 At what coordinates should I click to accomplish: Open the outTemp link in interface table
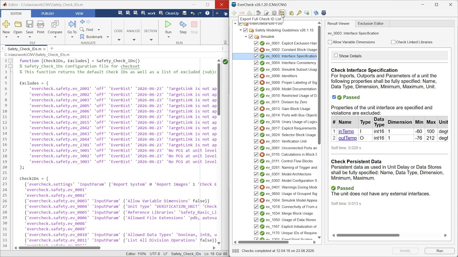click(347, 138)
